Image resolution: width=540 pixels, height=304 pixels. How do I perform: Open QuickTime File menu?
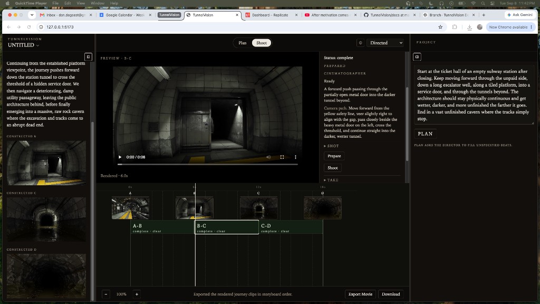coord(55,3)
